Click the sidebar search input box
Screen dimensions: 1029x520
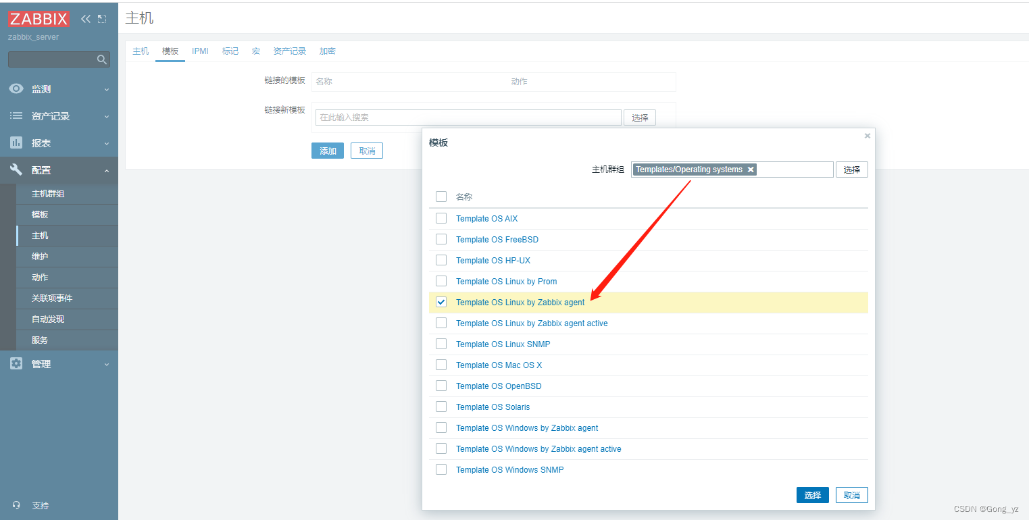pos(59,59)
